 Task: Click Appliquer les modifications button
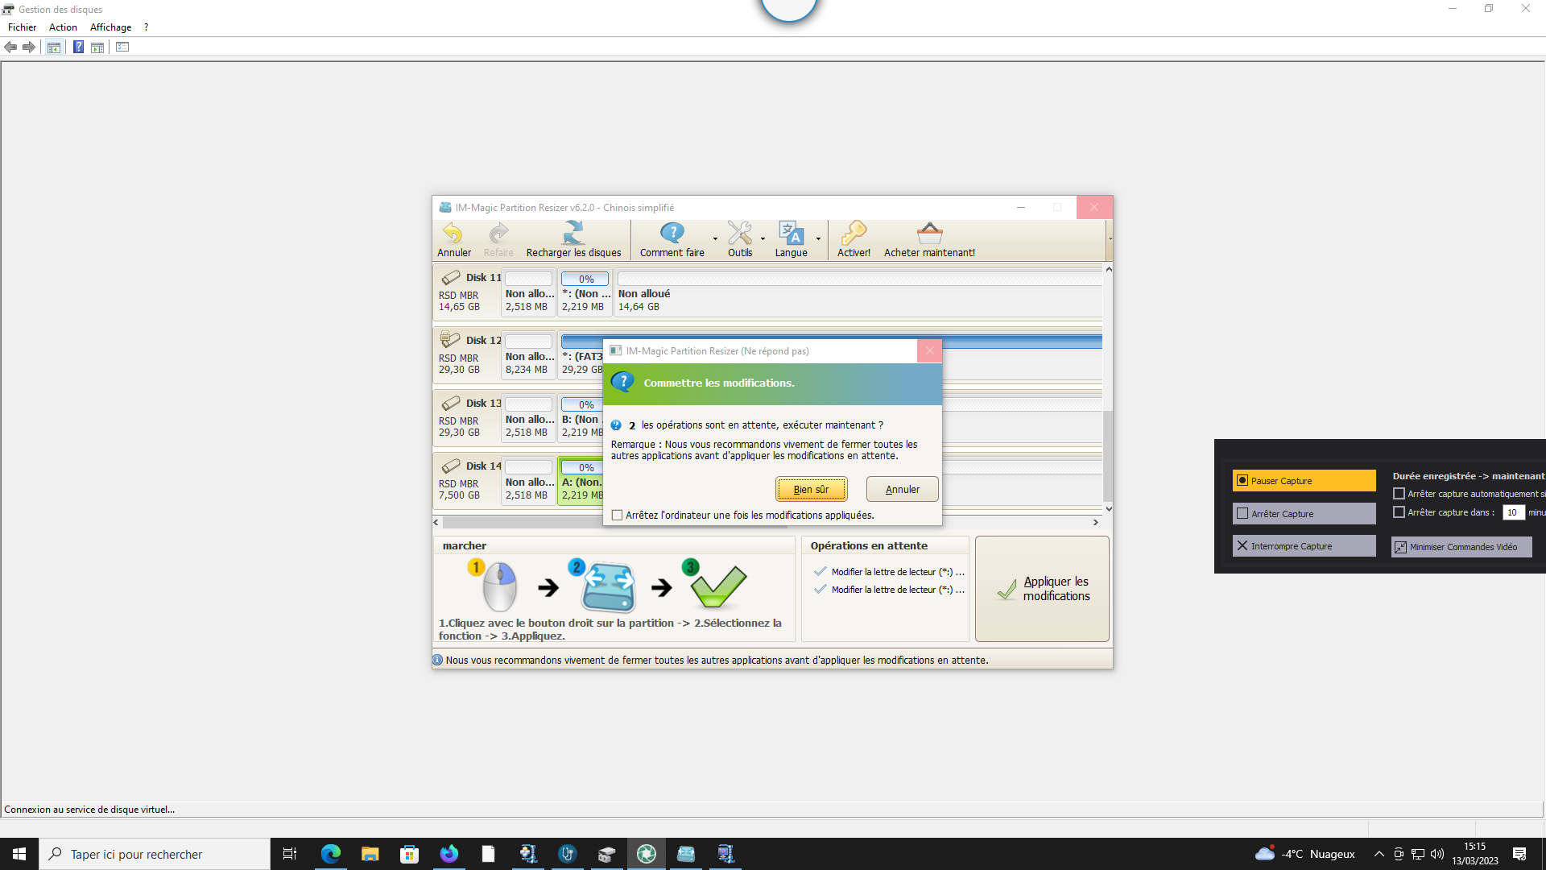coord(1042,589)
